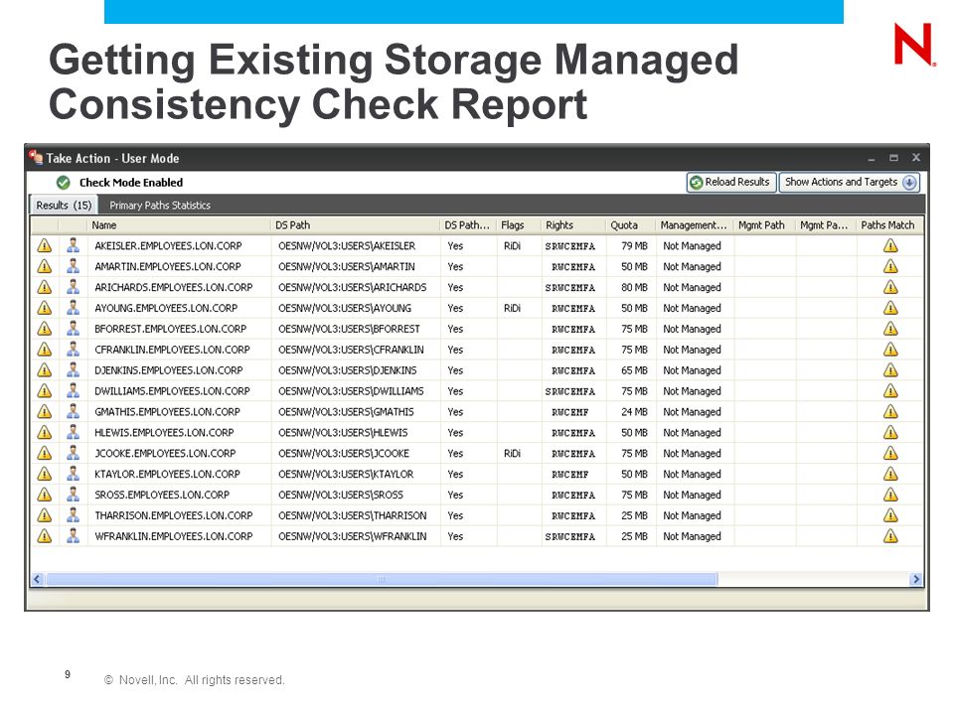This screenshot has height=715, width=954.
Task: Click the green Check Mode Enabled icon
Action: tap(64, 183)
